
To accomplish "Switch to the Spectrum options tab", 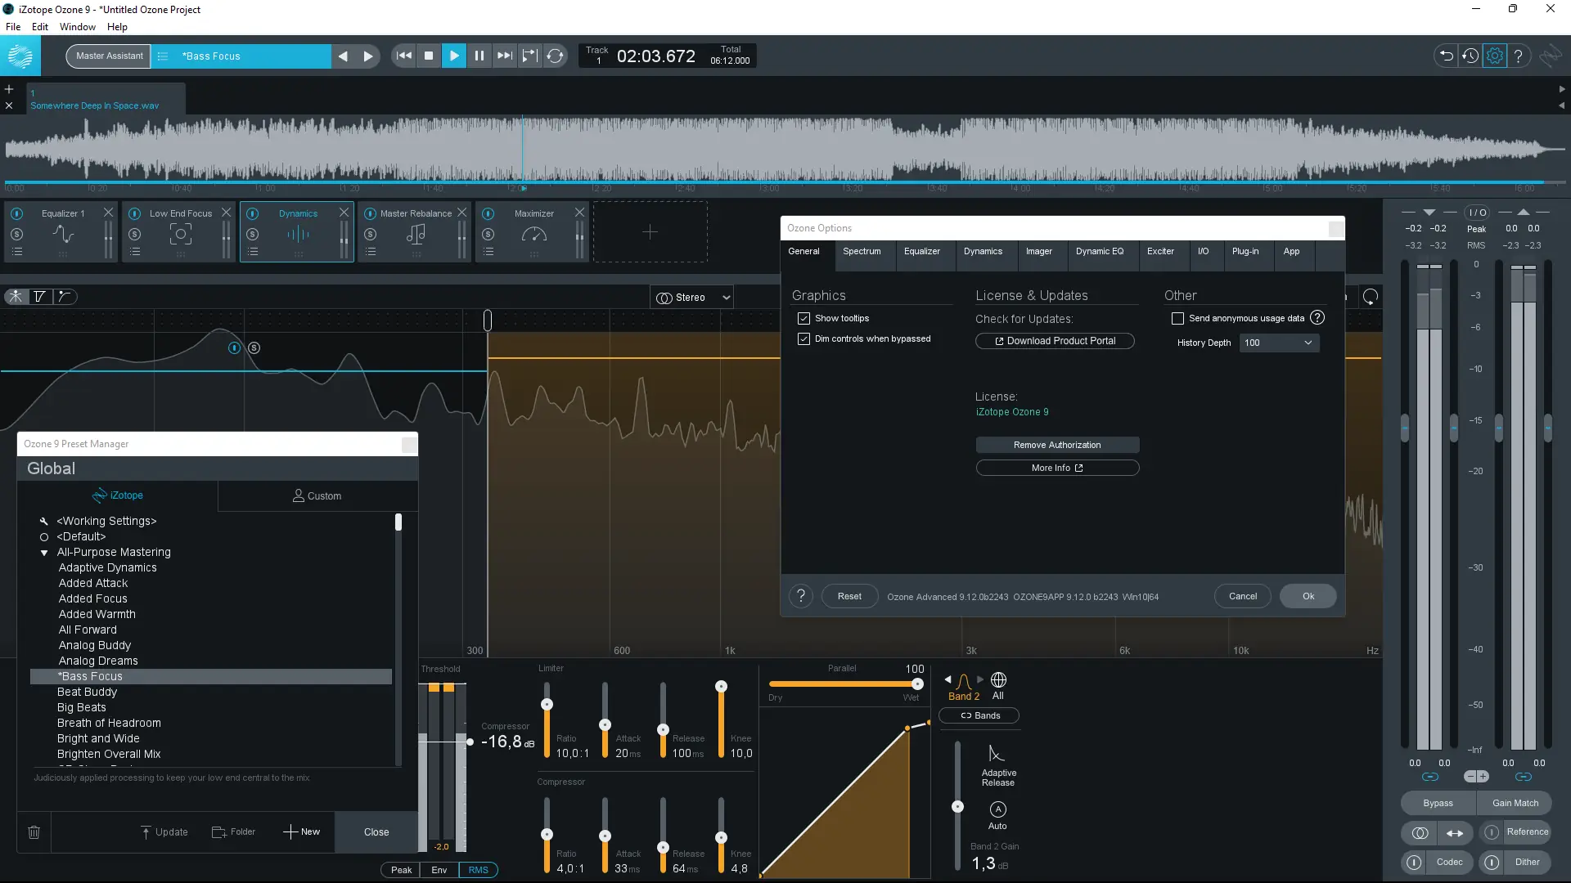I will click(862, 251).
